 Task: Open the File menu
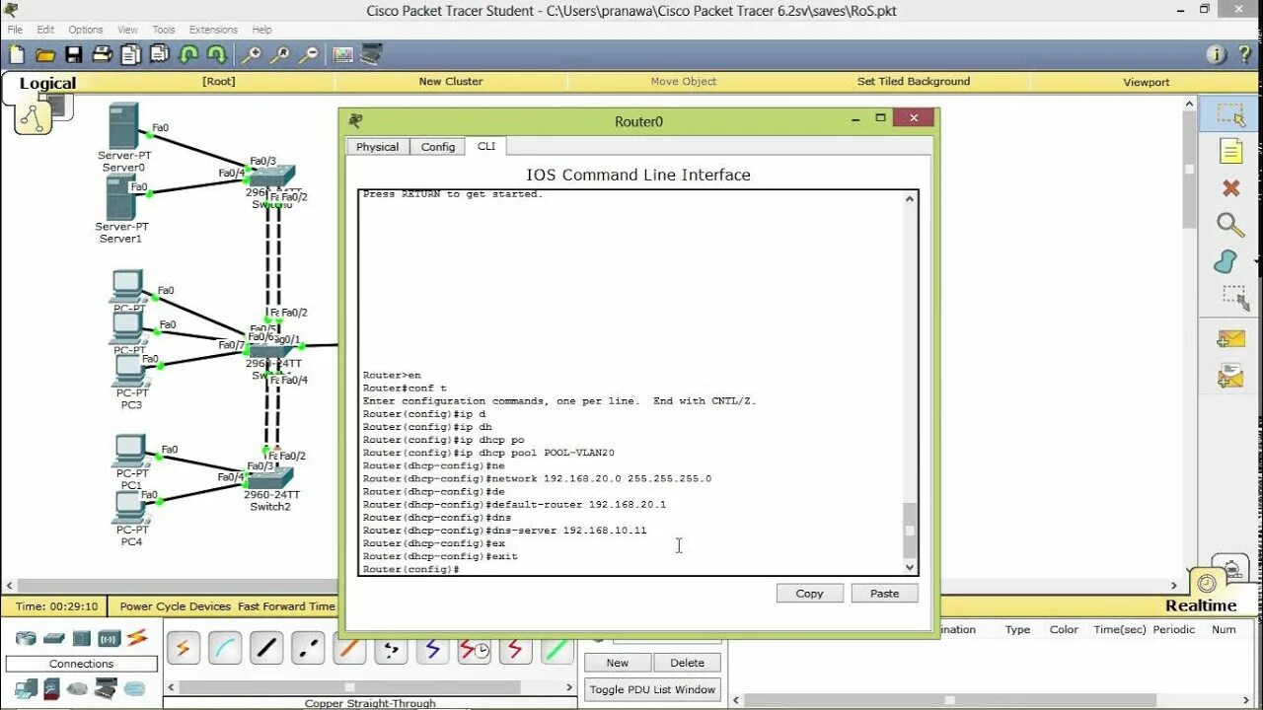(x=15, y=30)
